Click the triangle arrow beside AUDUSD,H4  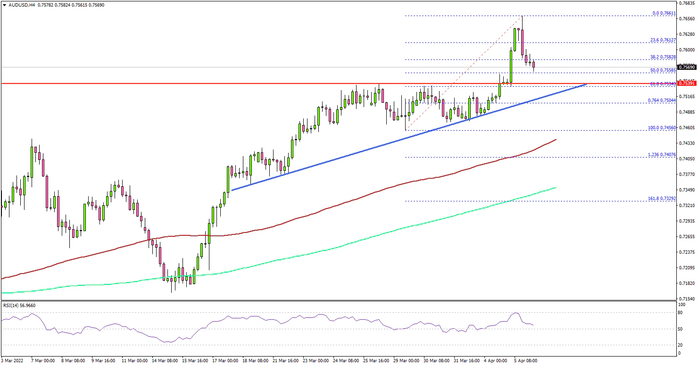click(x=4, y=4)
